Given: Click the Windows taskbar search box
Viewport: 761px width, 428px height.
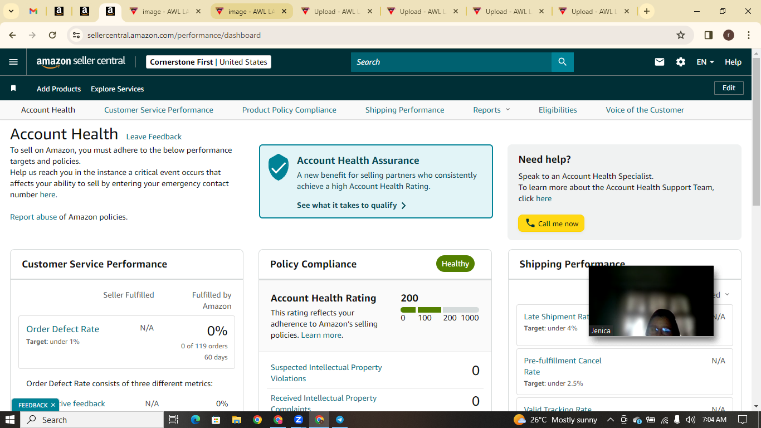Looking at the screenshot, I should point(92,420).
